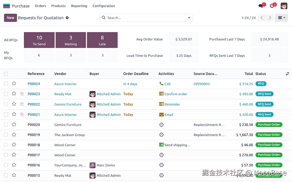
Task: Open the messages bubble icon in the top bar
Action: pos(260,5)
